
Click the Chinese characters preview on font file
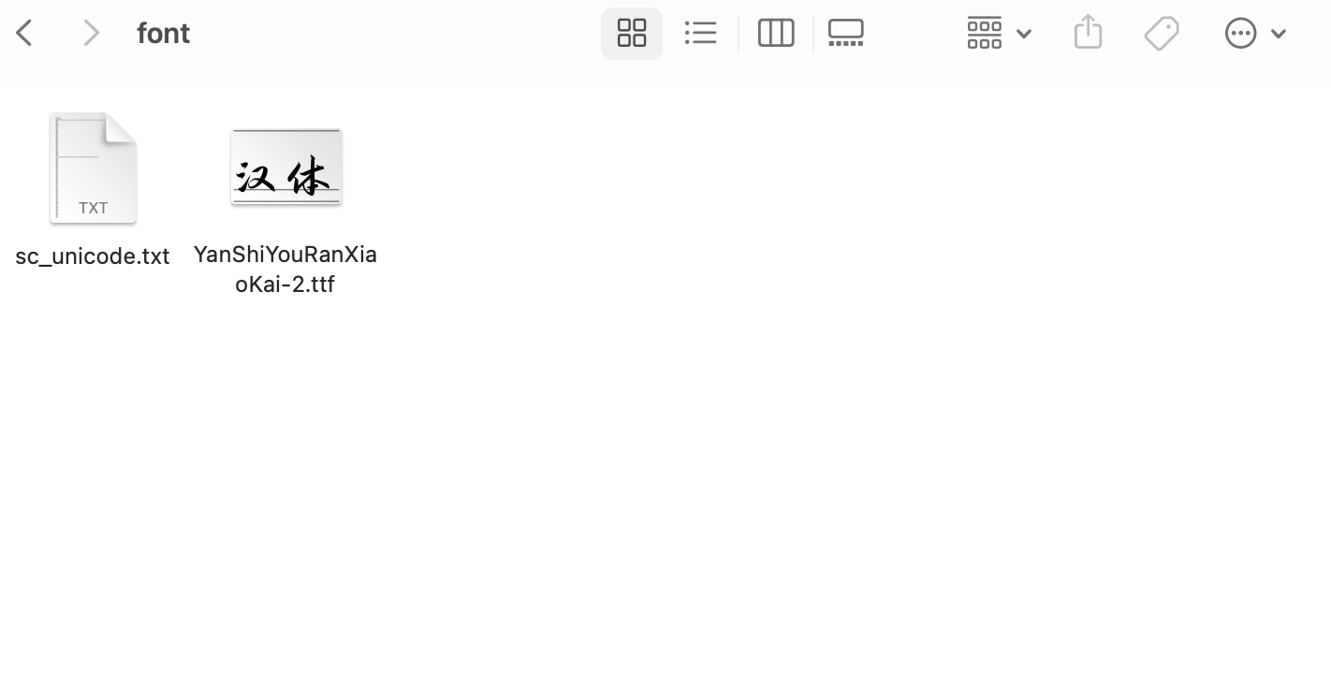click(x=284, y=175)
